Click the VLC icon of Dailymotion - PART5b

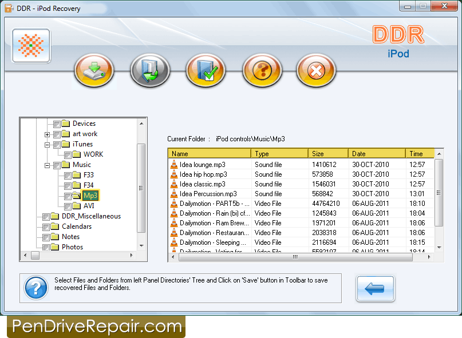pos(174,203)
